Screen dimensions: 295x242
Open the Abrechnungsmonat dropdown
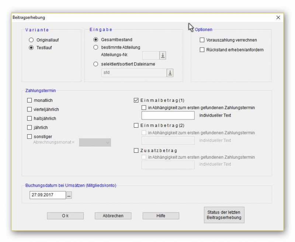click(x=95, y=142)
